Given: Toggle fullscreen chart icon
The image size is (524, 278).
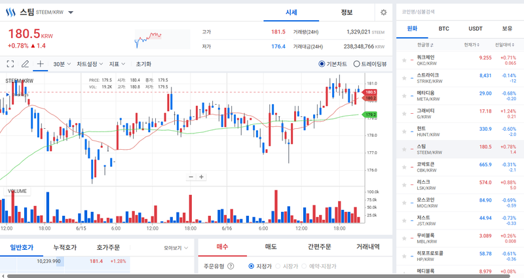Looking at the screenshot, I should click(10, 63).
